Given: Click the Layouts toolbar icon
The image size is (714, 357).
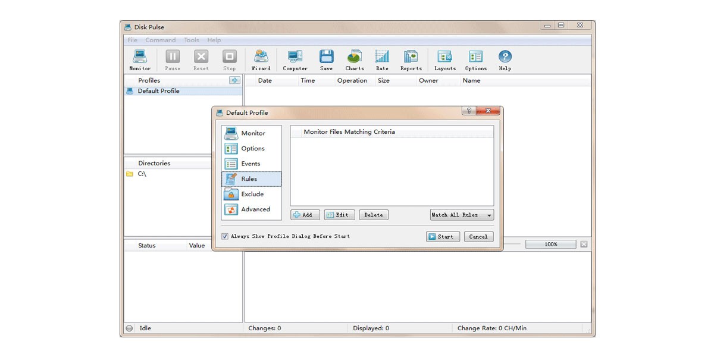Looking at the screenshot, I should pyautogui.click(x=445, y=60).
